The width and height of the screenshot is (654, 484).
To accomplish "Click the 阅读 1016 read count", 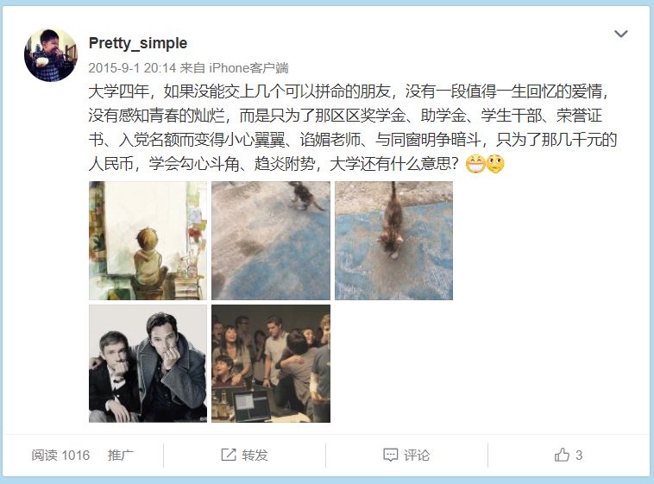I will click(60, 455).
